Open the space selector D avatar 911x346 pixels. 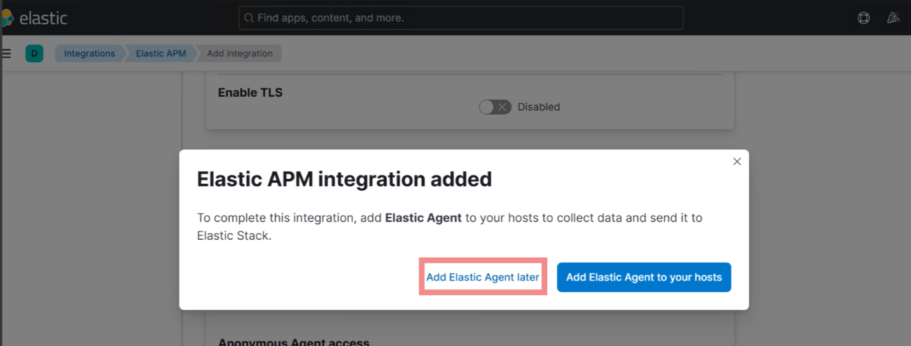(34, 53)
